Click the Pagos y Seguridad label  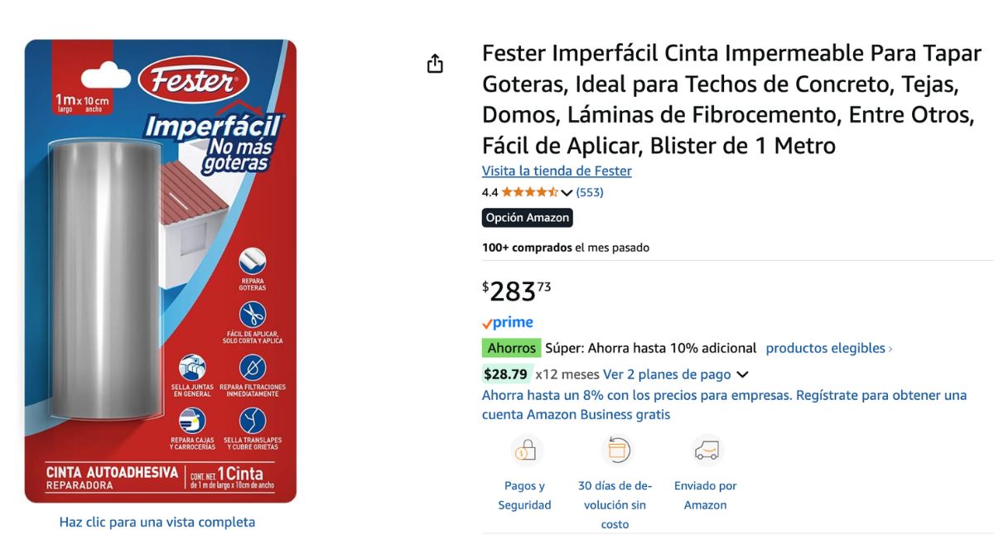(x=524, y=495)
